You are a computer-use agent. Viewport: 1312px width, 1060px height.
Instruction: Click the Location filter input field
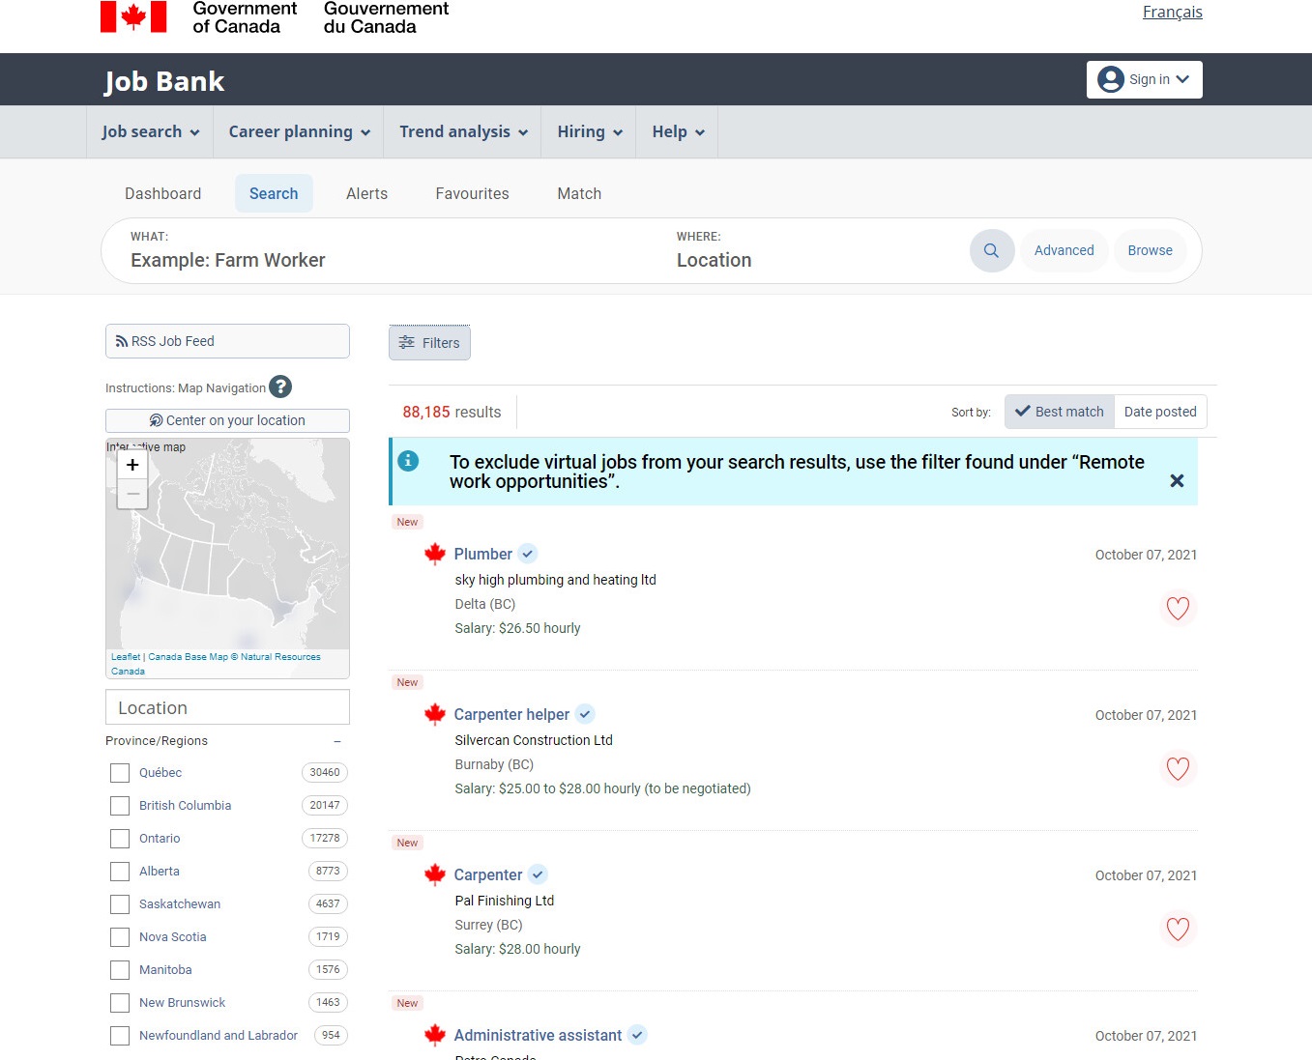[227, 707]
